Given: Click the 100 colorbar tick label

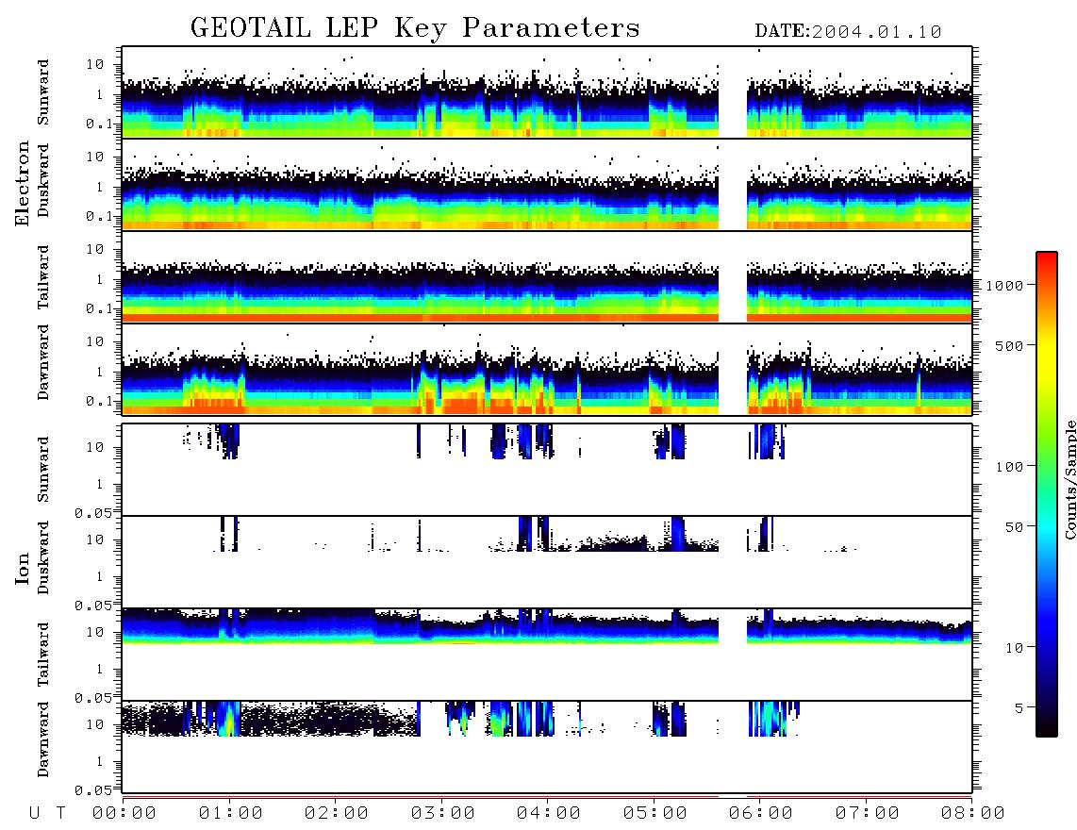Looking at the screenshot, I should 1010,467.
